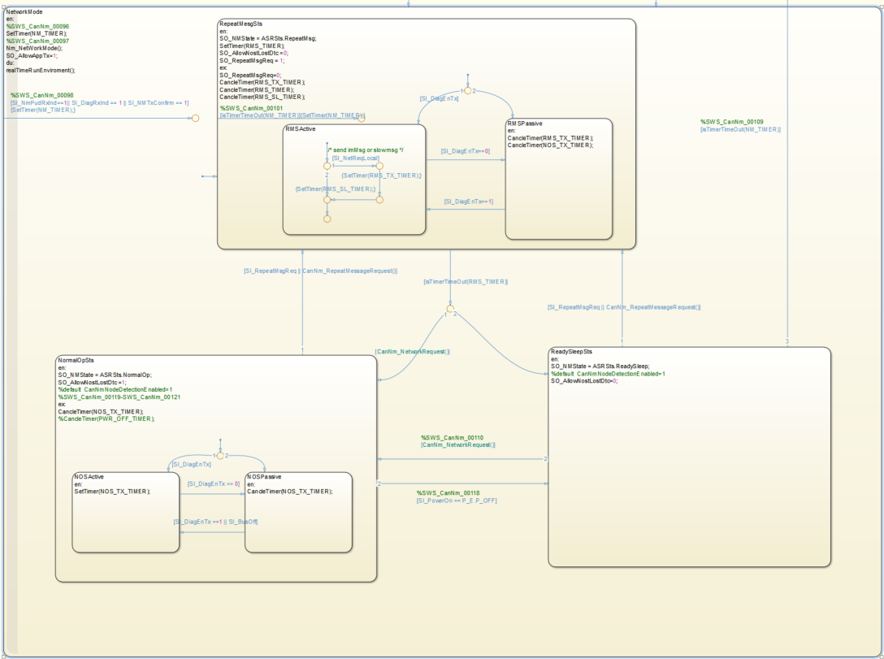Click the NOSActive state
The height and width of the screenshot is (659, 884).
[126, 512]
